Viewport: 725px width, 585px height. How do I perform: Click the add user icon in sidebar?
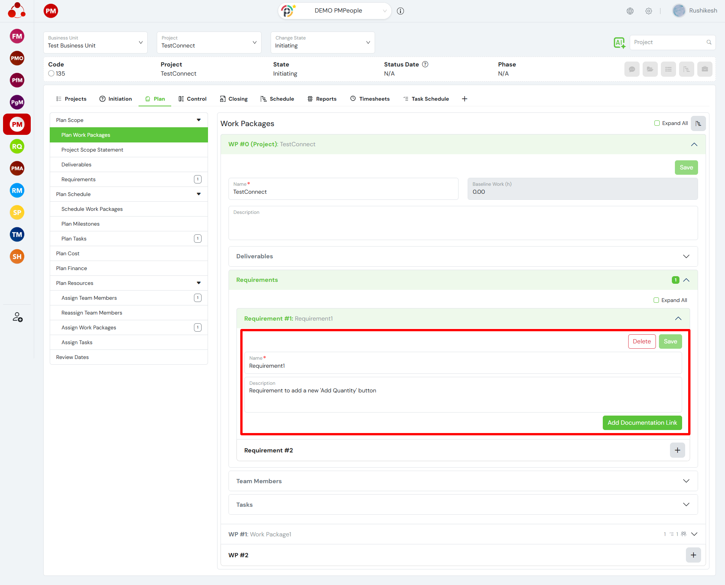pos(17,317)
